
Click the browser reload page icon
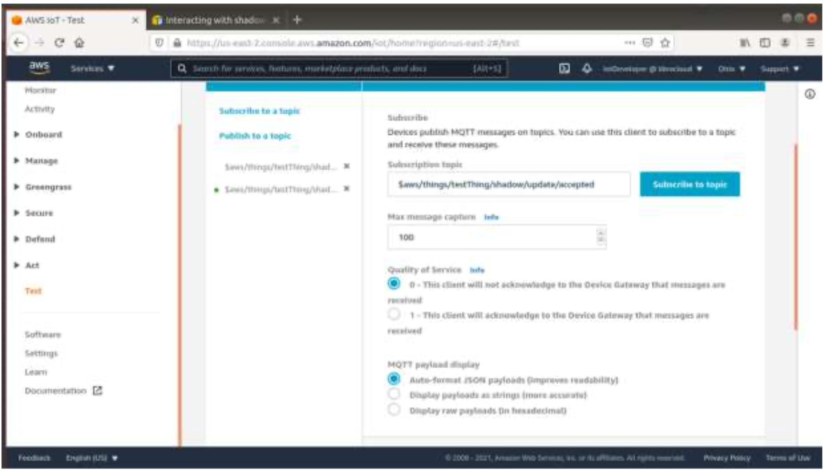pos(59,43)
